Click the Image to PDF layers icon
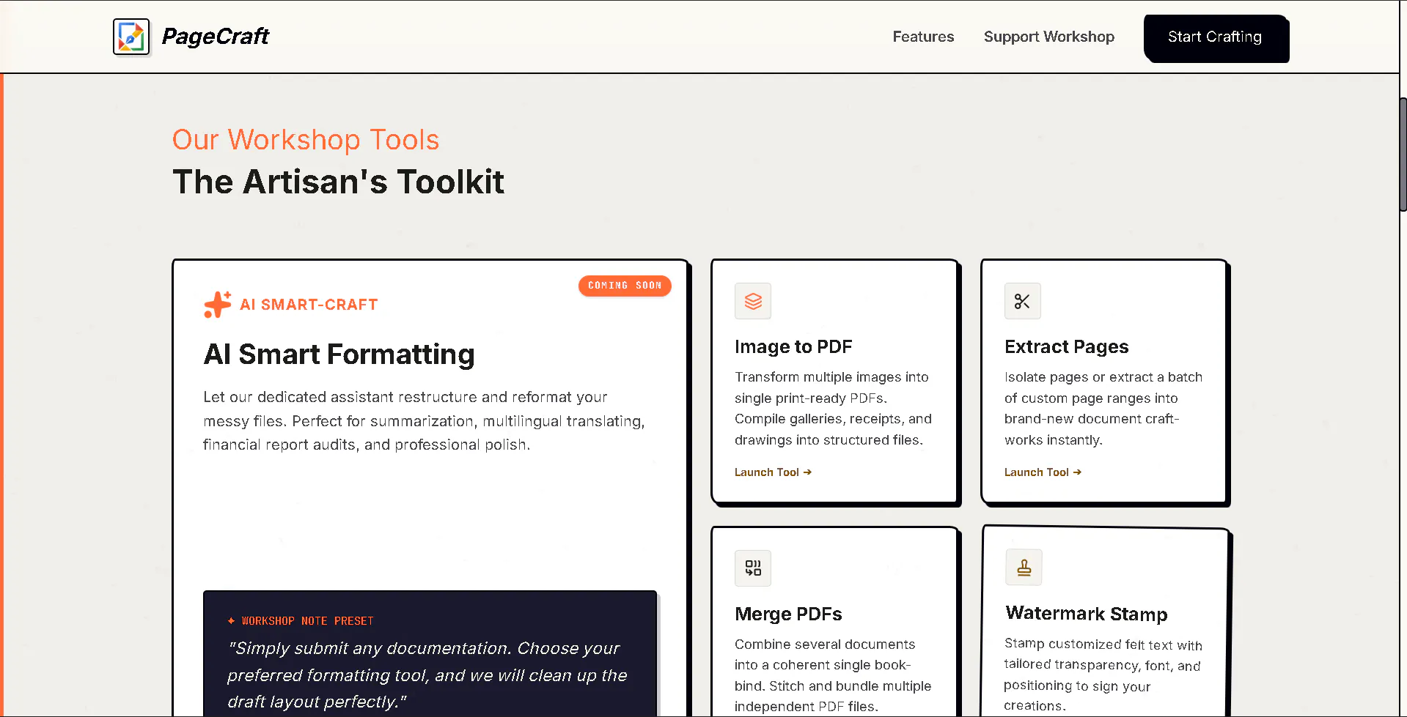Image resolution: width=1407 pixels, height=717 pixels. point(753,301)
